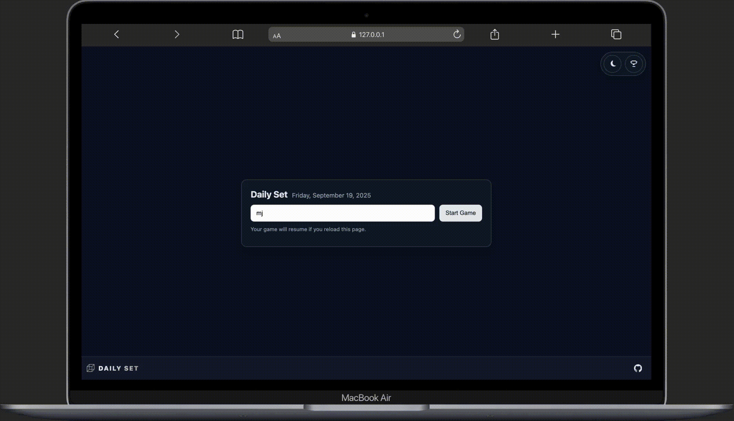This screenshot has width=734, height=421.
Task: Open the GitHub repository from the footer
Action: point(638,368)
